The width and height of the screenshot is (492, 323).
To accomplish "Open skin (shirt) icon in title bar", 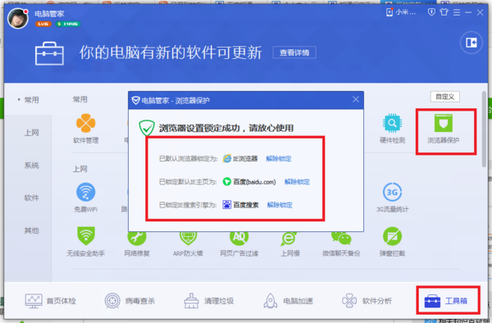I will pos(444,12).
